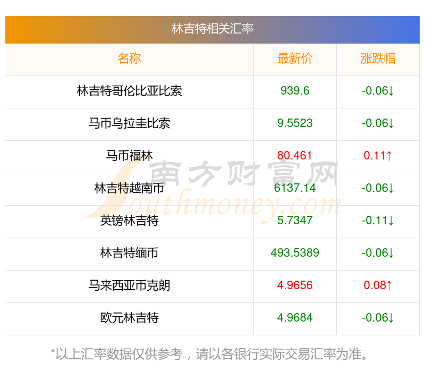Click the red 80.461 price value
The image size is (425, 371).
pos(295,156)
